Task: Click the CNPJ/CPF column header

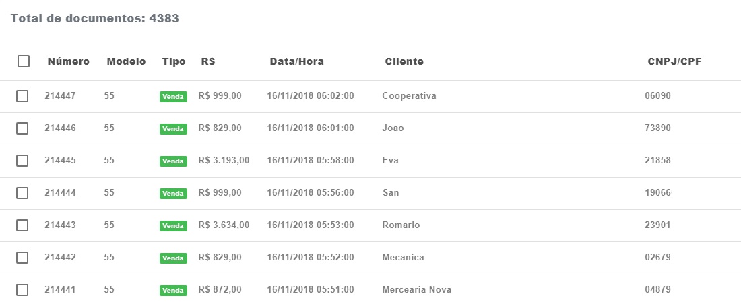Action: coord(675,61)
